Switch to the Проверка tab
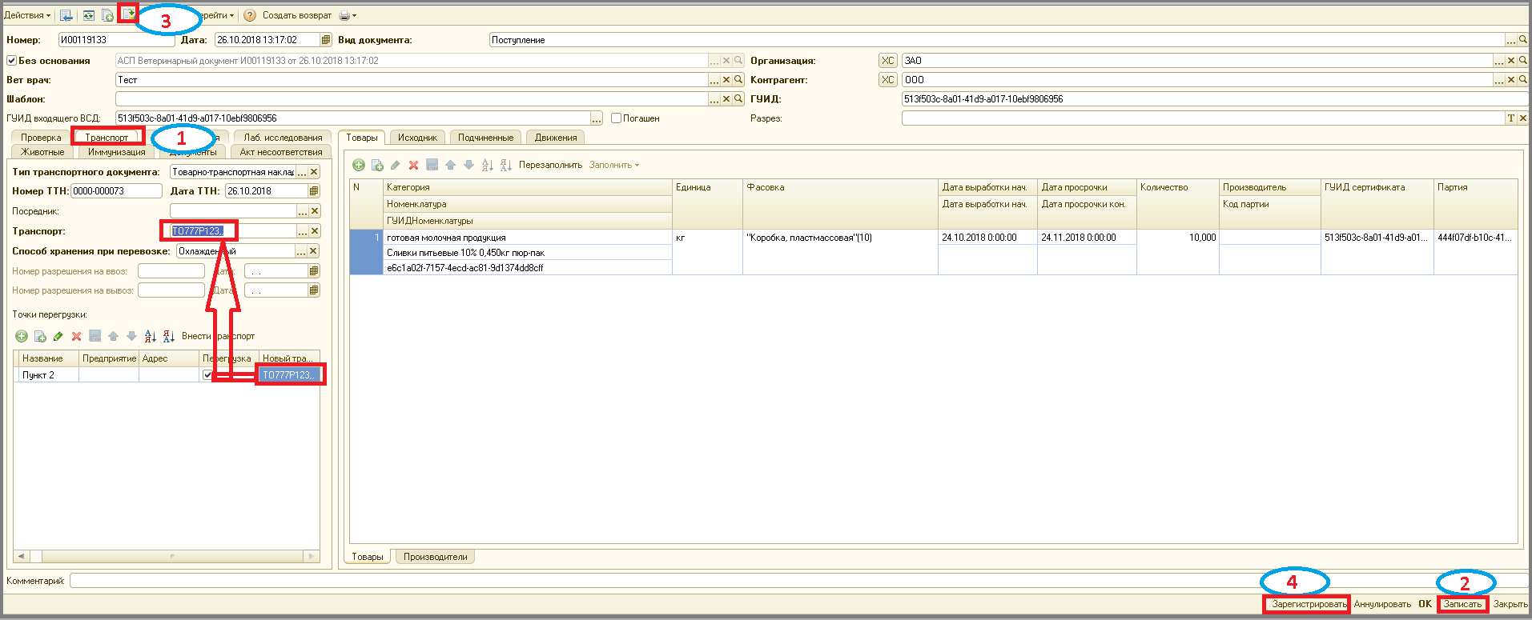Screen dimensions: 1532x620 coord(41,138)
